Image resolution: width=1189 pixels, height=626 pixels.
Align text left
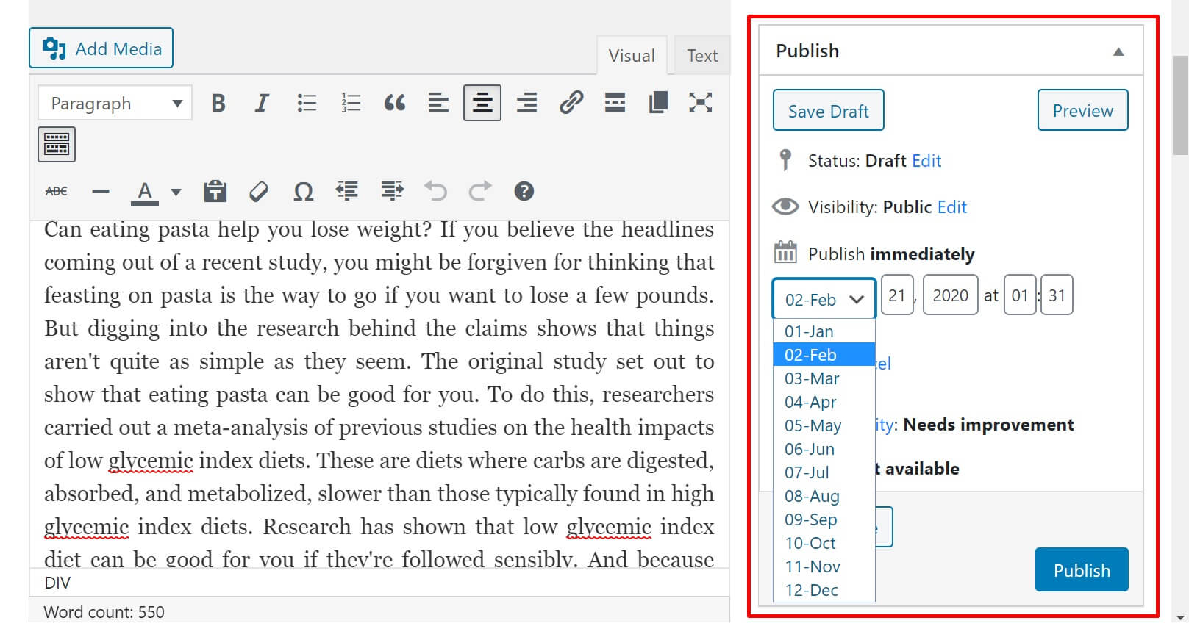[438, 103]
